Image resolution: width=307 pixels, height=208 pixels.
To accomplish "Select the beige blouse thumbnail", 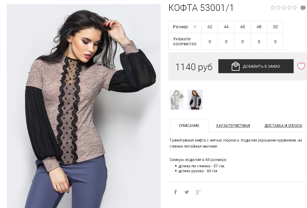I will pos(176,100).
